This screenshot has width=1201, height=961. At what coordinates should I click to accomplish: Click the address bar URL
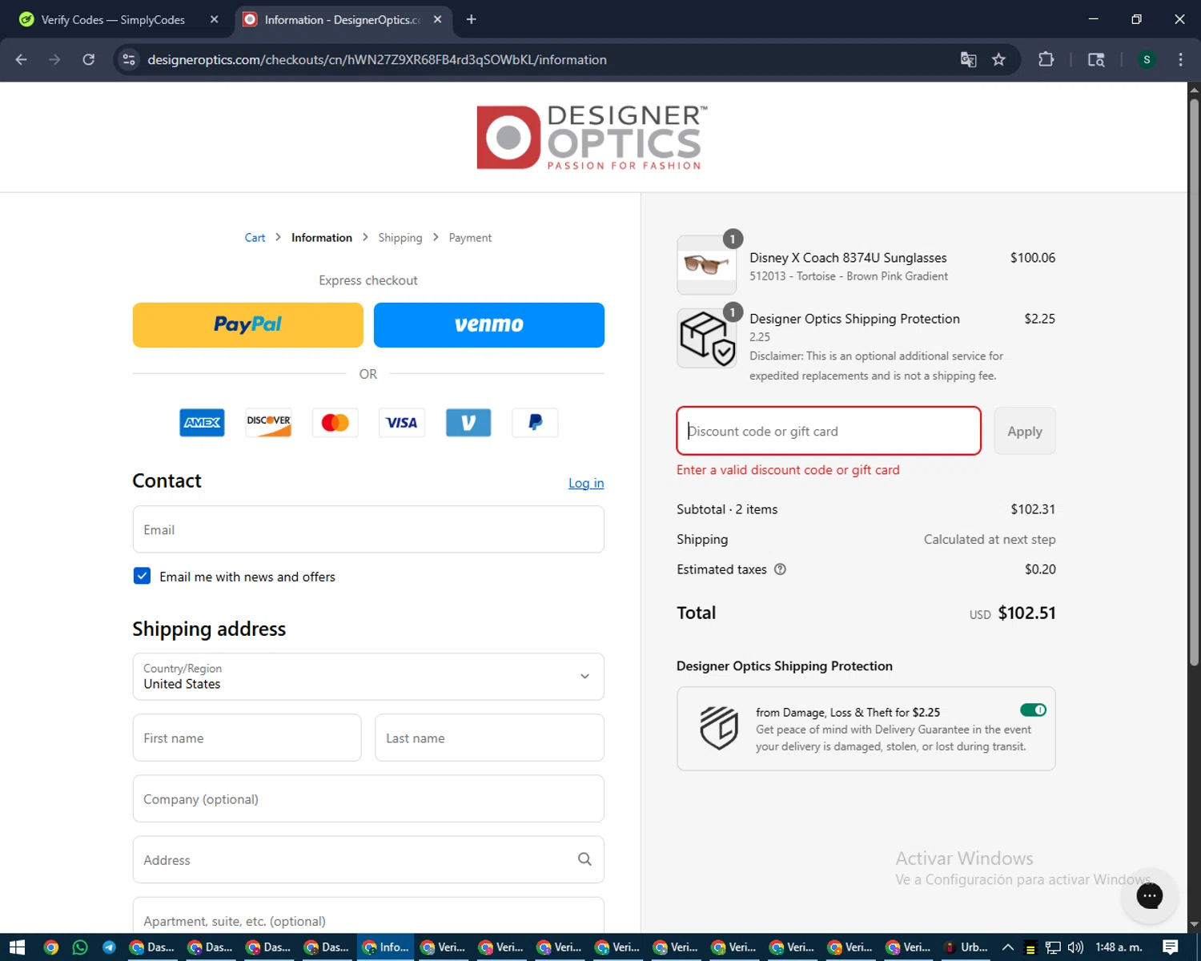[377, 59]
